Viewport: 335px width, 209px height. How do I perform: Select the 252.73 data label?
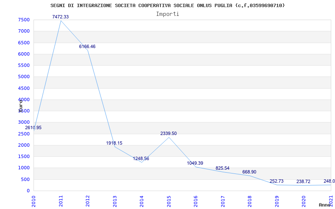coord(276,181)
